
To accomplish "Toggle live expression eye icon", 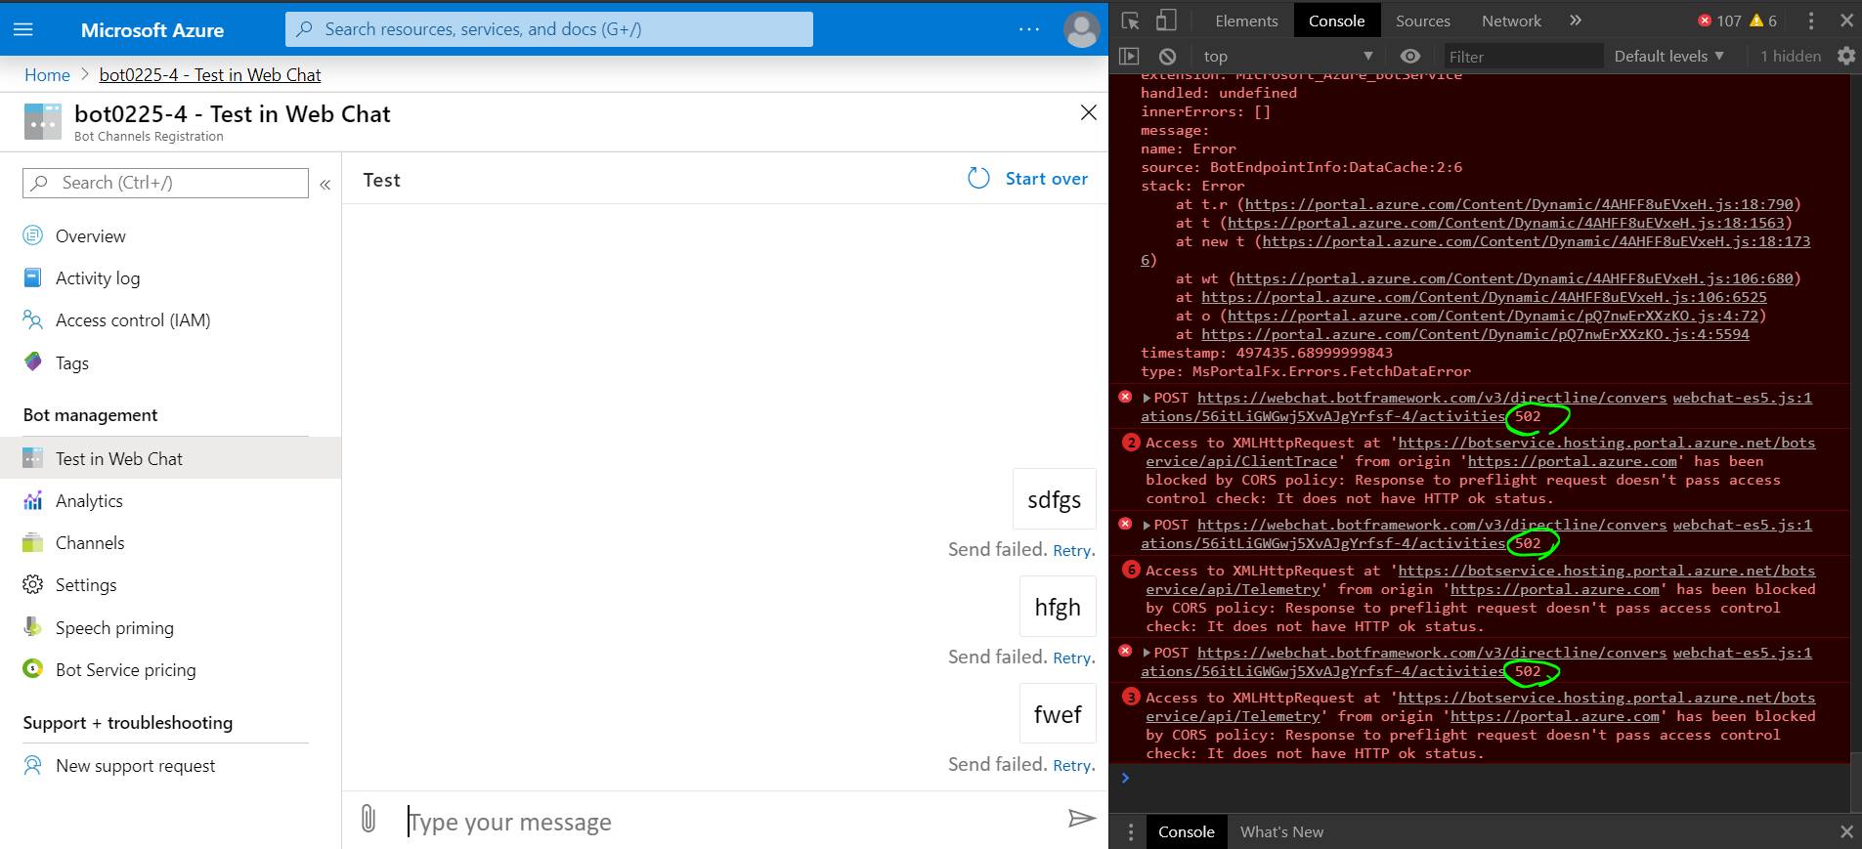I will [1409, 57].
